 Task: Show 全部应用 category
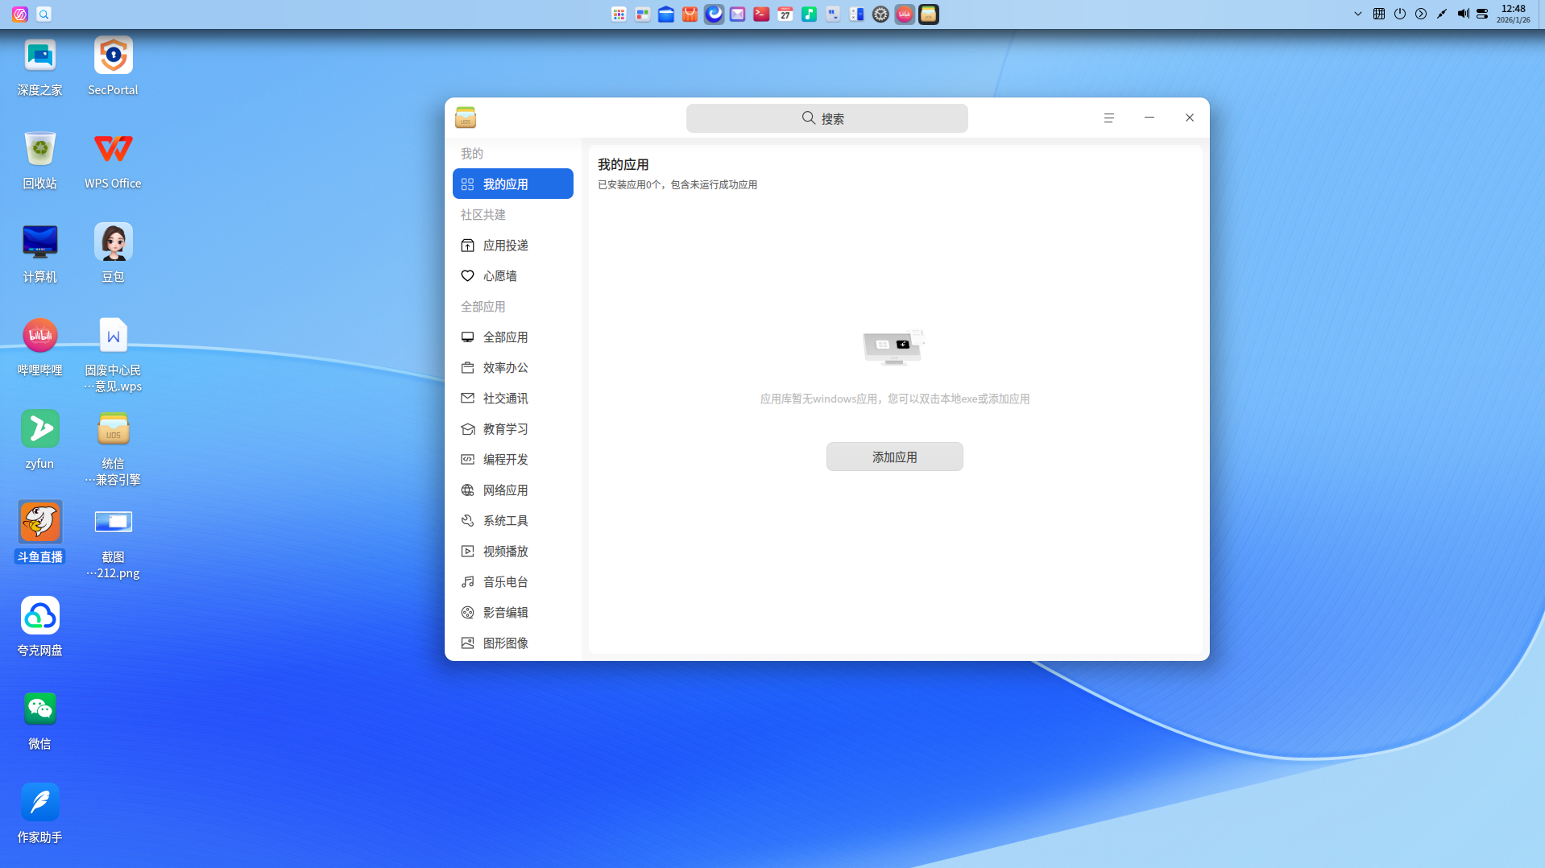tap(513, 337)
